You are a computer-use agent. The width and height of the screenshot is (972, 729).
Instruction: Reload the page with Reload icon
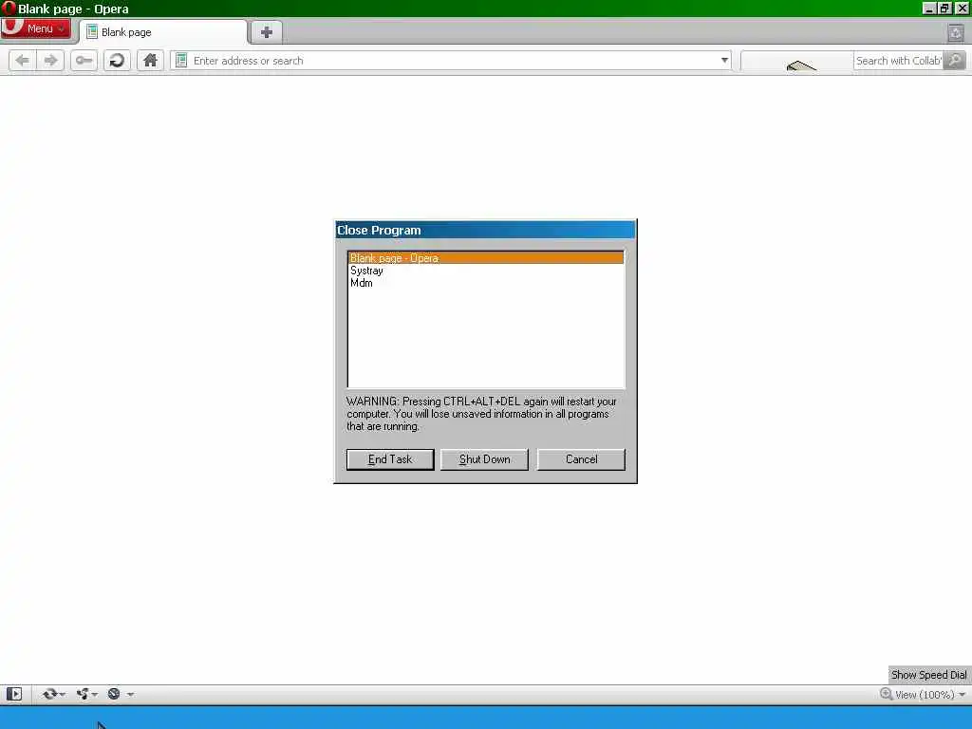pyautogui.click(x=117, y=60)
